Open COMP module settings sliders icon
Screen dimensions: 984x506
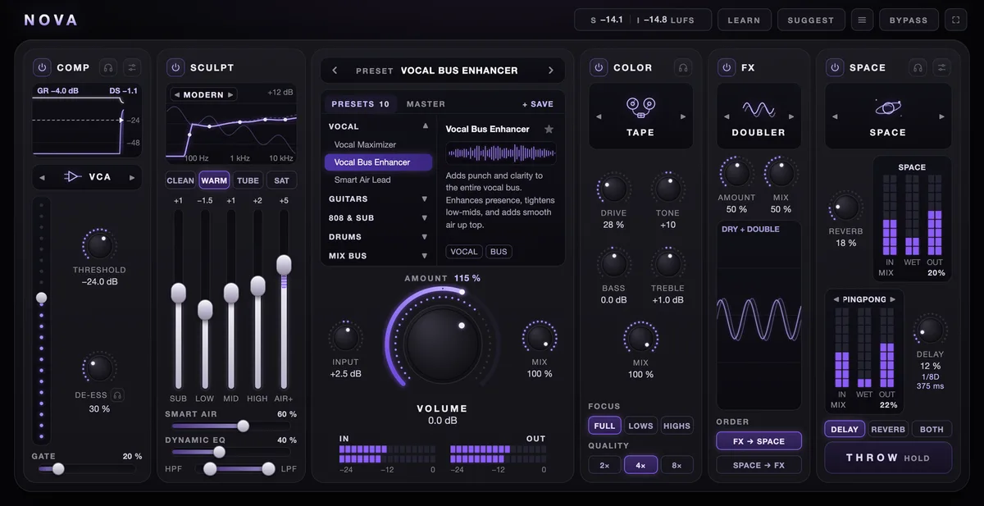click(132, 67)
